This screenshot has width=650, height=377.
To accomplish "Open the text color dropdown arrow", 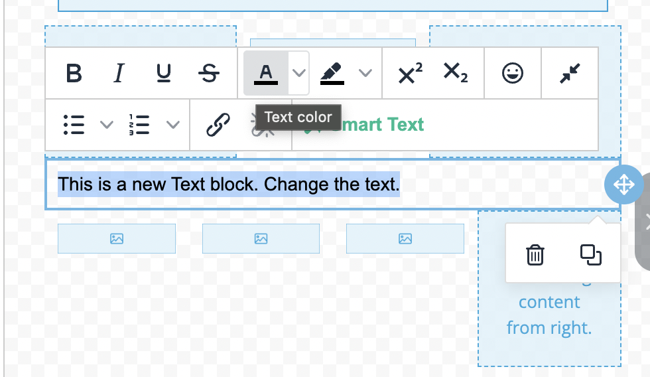I will pos(300,73).
